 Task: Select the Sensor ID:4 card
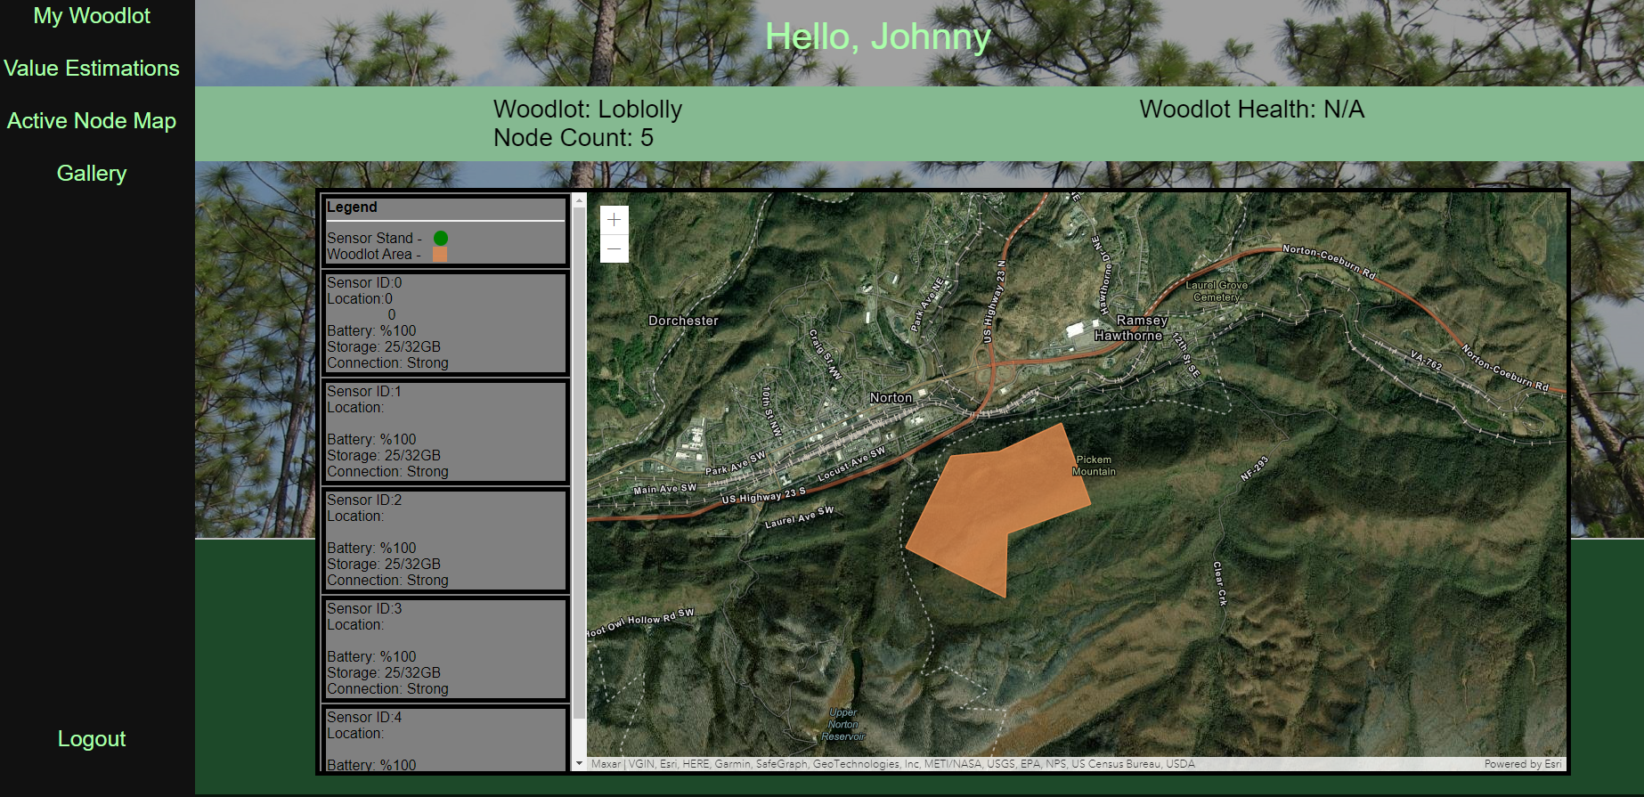[x=444, y=739]
